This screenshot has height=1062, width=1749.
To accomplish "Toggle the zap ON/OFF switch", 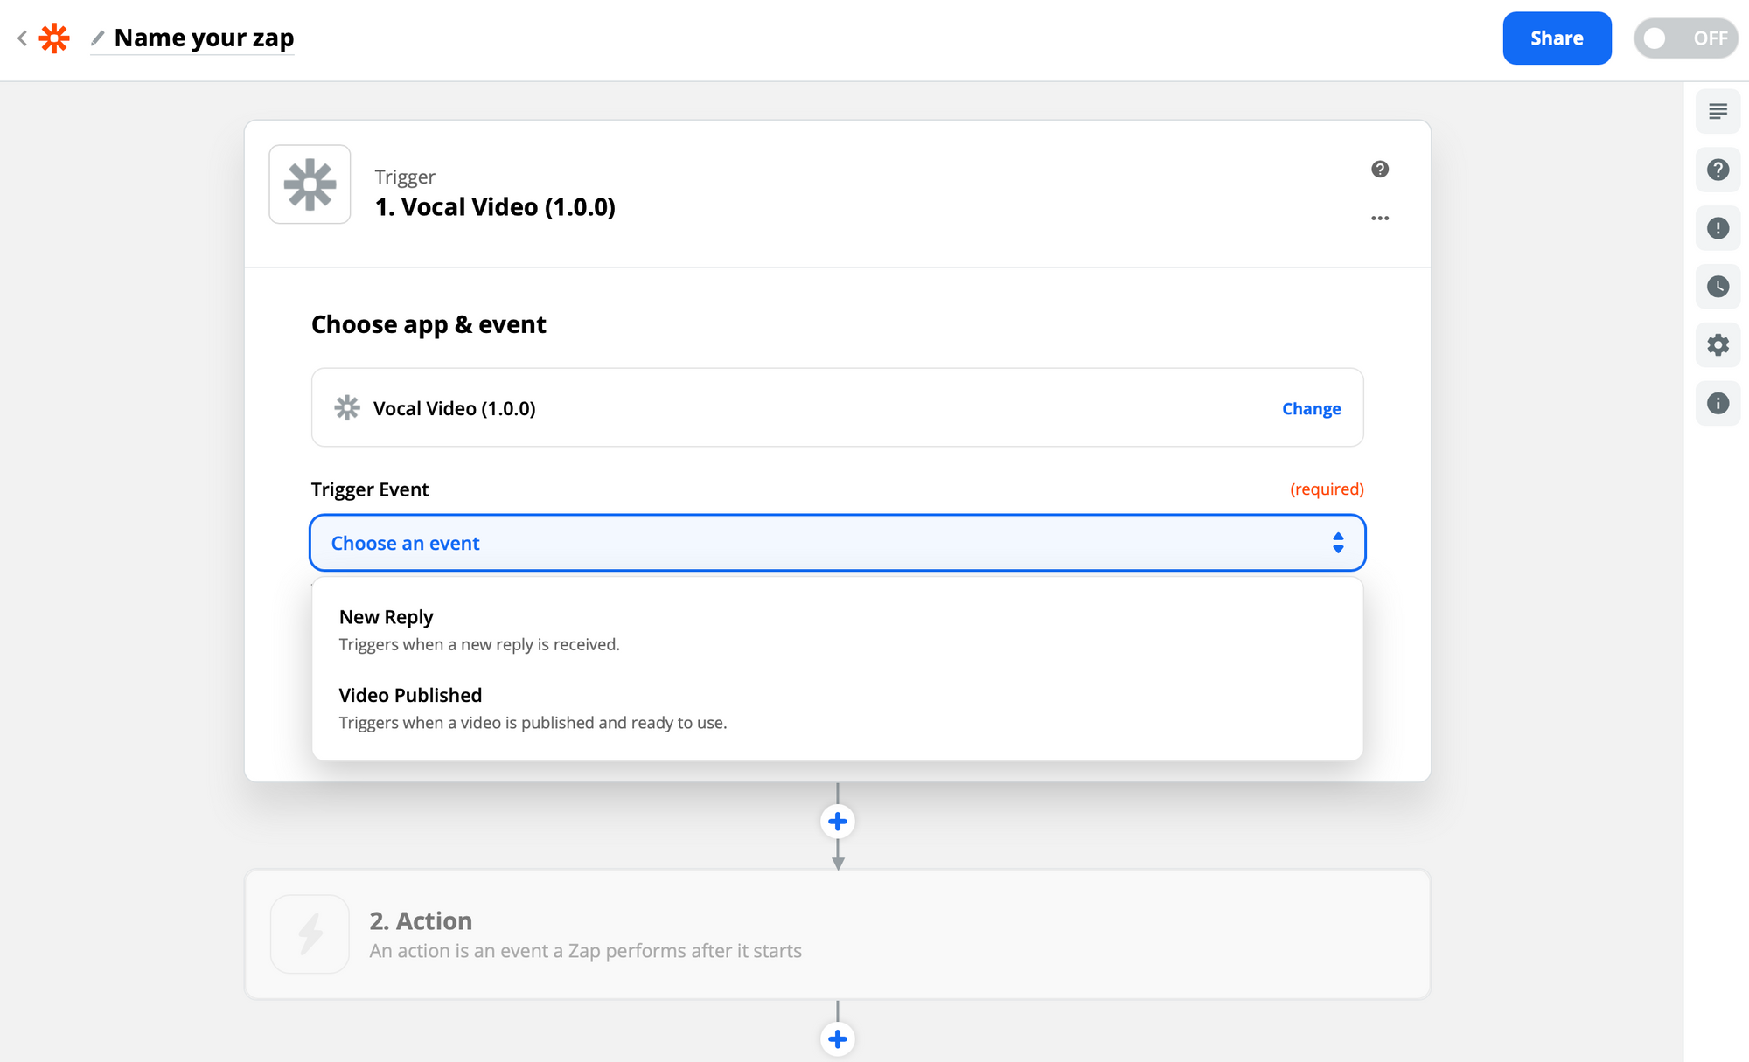I will pos(1685,38).
